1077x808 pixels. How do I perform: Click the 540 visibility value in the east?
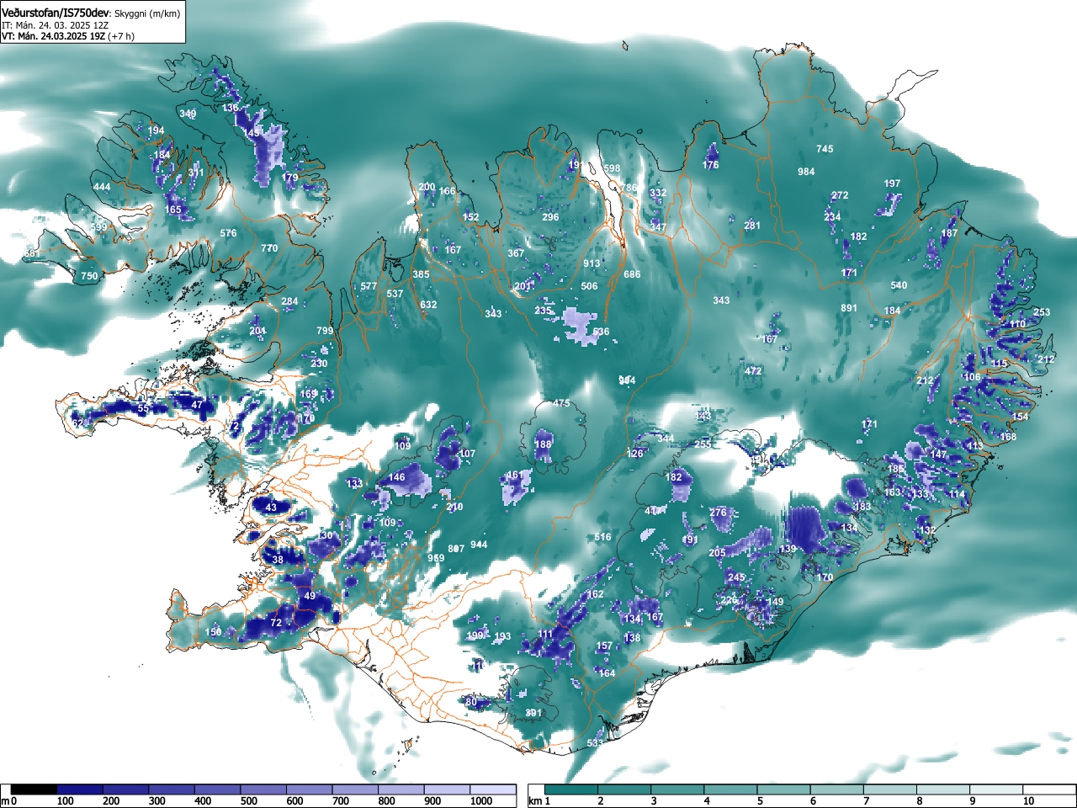[x=899, y=285]
